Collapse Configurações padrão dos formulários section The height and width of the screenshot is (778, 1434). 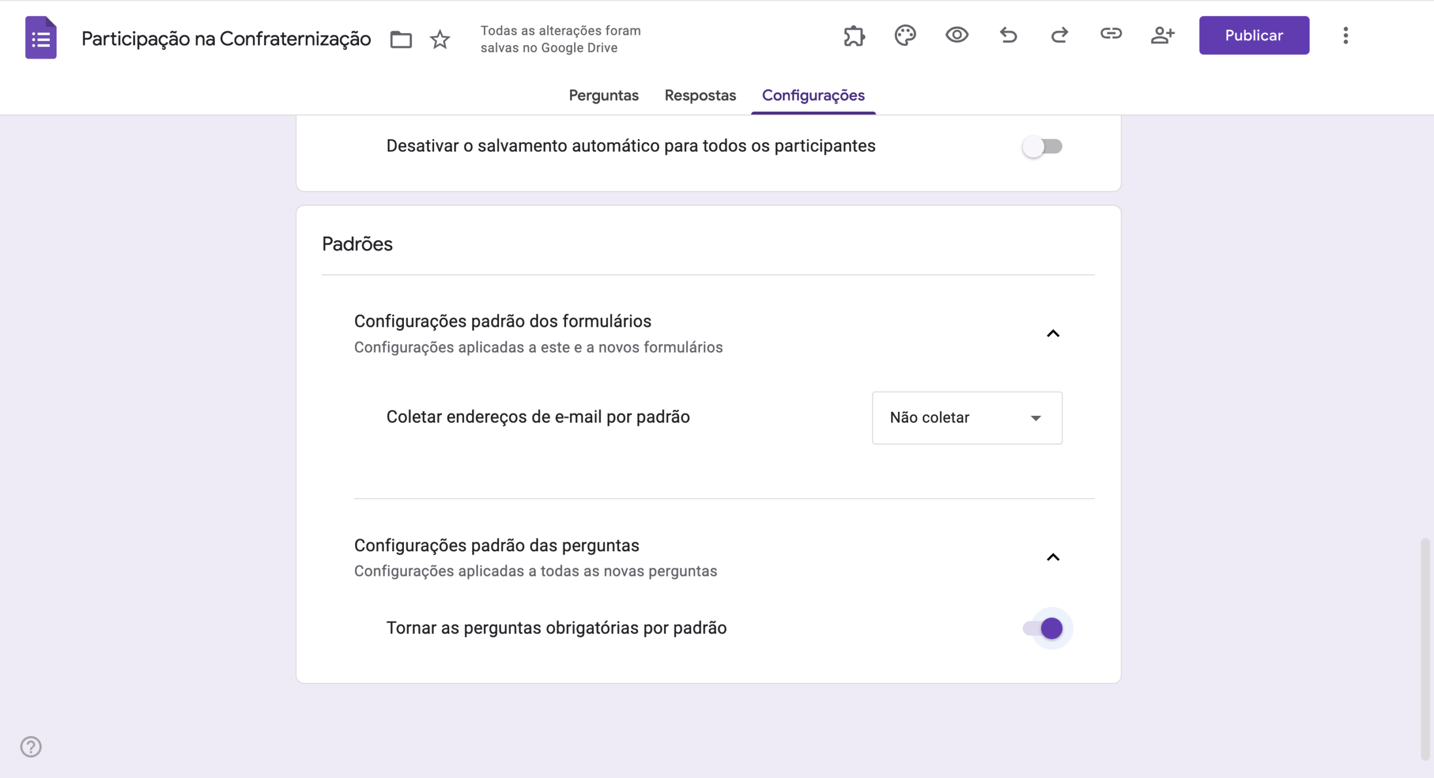[1053, 333]
